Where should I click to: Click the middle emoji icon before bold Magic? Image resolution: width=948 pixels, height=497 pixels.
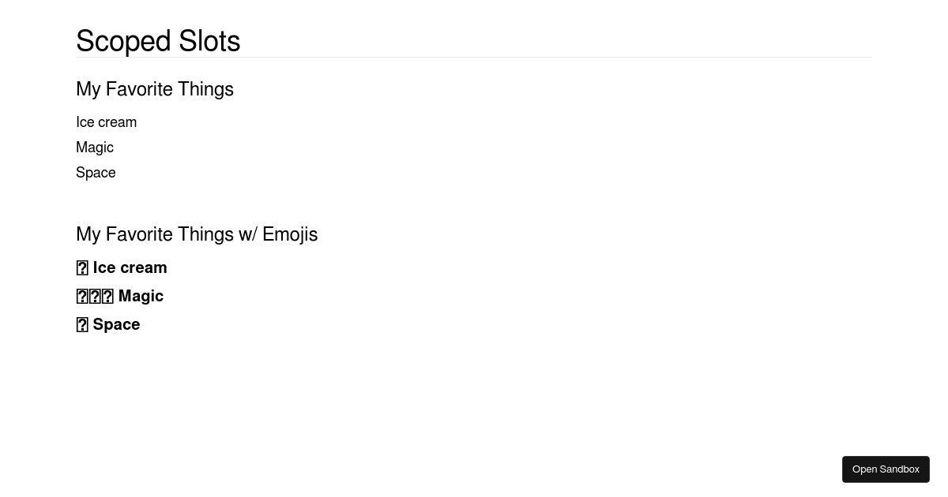95,297
